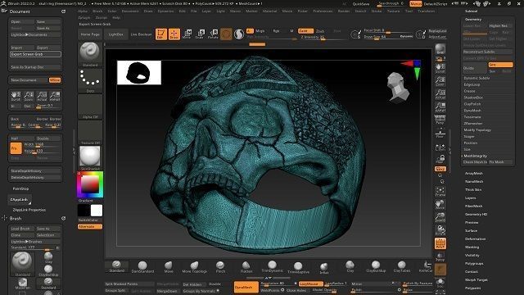Expand the EdgeLoop section
The width and height of the screenshot is (524, 295).
point(472,84)
